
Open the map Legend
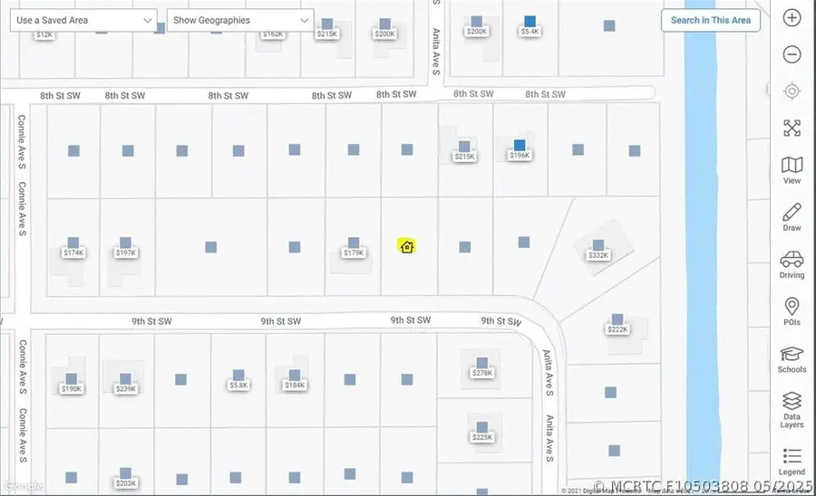(792, 463)
